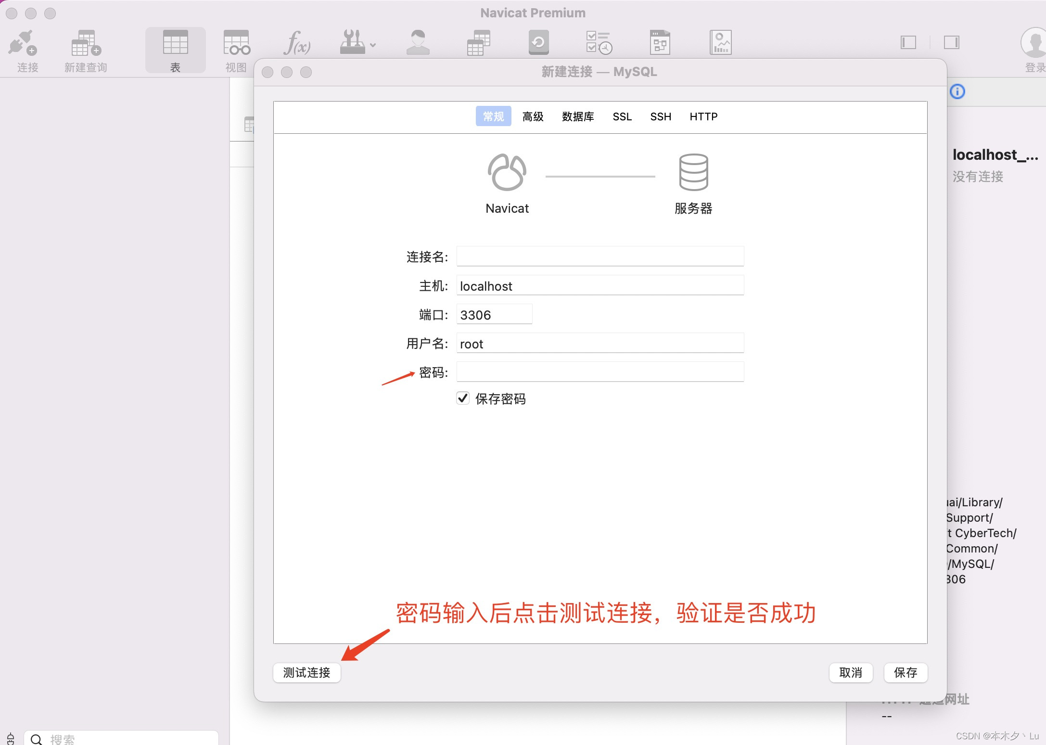Toggle the left sidebar panel icon

908,42
